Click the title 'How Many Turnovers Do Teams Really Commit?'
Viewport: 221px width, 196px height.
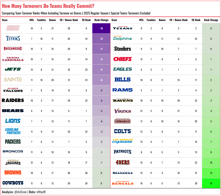pos(48,6)
